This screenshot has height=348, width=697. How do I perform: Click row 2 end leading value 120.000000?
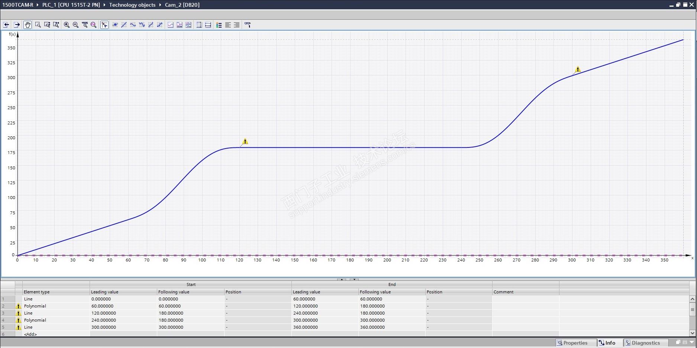(325, 306)
